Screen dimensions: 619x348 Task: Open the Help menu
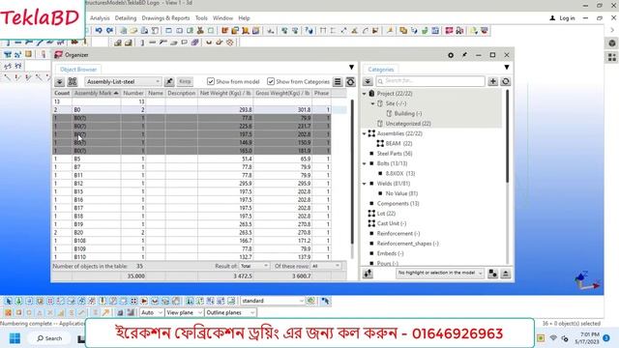coord(244,18)
